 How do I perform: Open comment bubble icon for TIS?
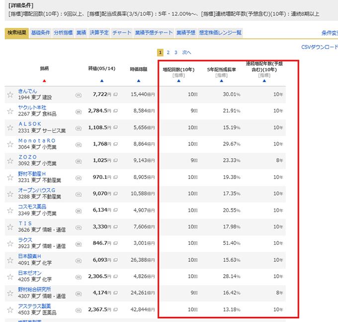pos(79,227)
